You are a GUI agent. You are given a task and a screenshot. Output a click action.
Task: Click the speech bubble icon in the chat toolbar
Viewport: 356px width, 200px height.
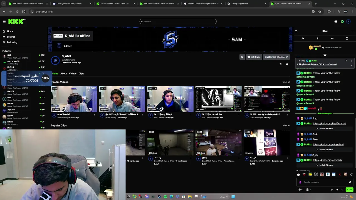coord(332,38)
